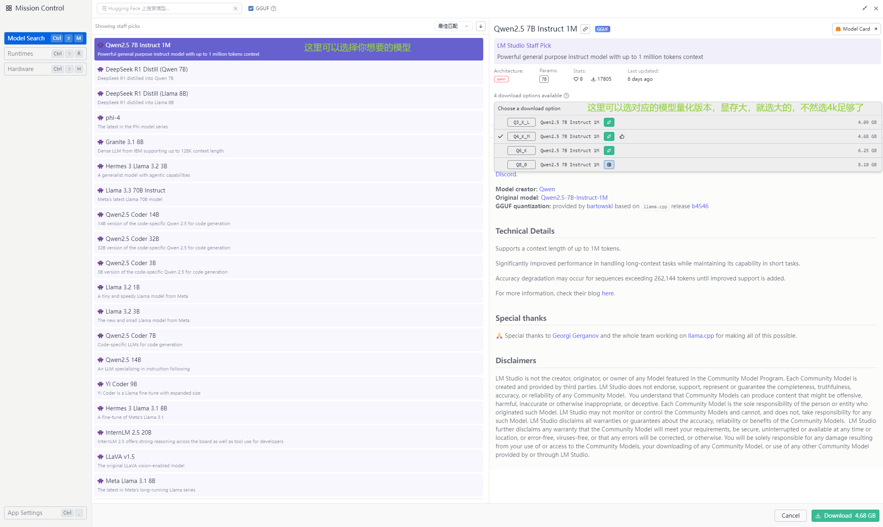Click the collapse window arrows icon
Screen dimensions: 883x527
tap(865, 8)
